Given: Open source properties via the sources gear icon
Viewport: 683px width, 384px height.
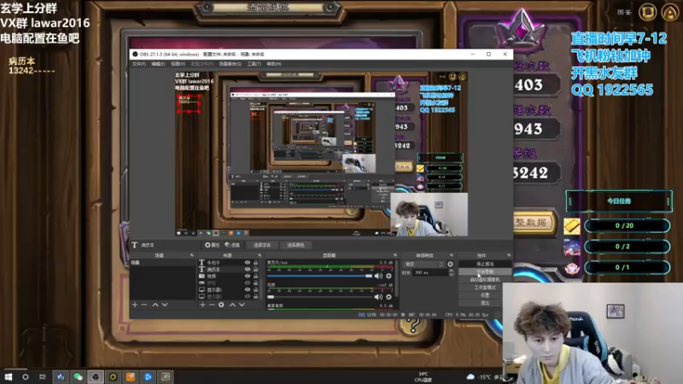Looking at the screenshot, I should tap(221, 305).
